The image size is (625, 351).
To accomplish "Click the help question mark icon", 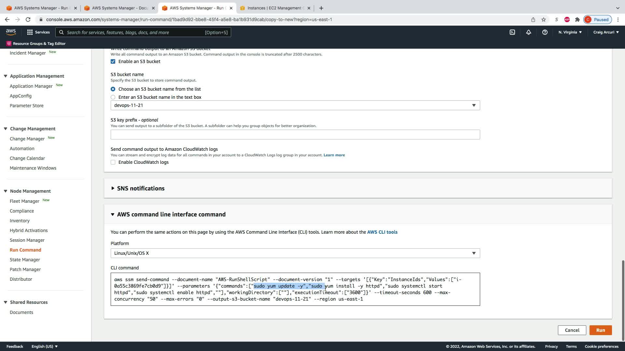I will [545, 32].
